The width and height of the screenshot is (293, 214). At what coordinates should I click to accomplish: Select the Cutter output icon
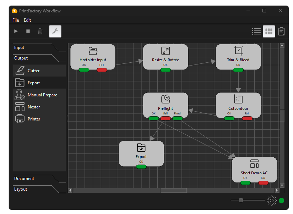click(20, 71)
